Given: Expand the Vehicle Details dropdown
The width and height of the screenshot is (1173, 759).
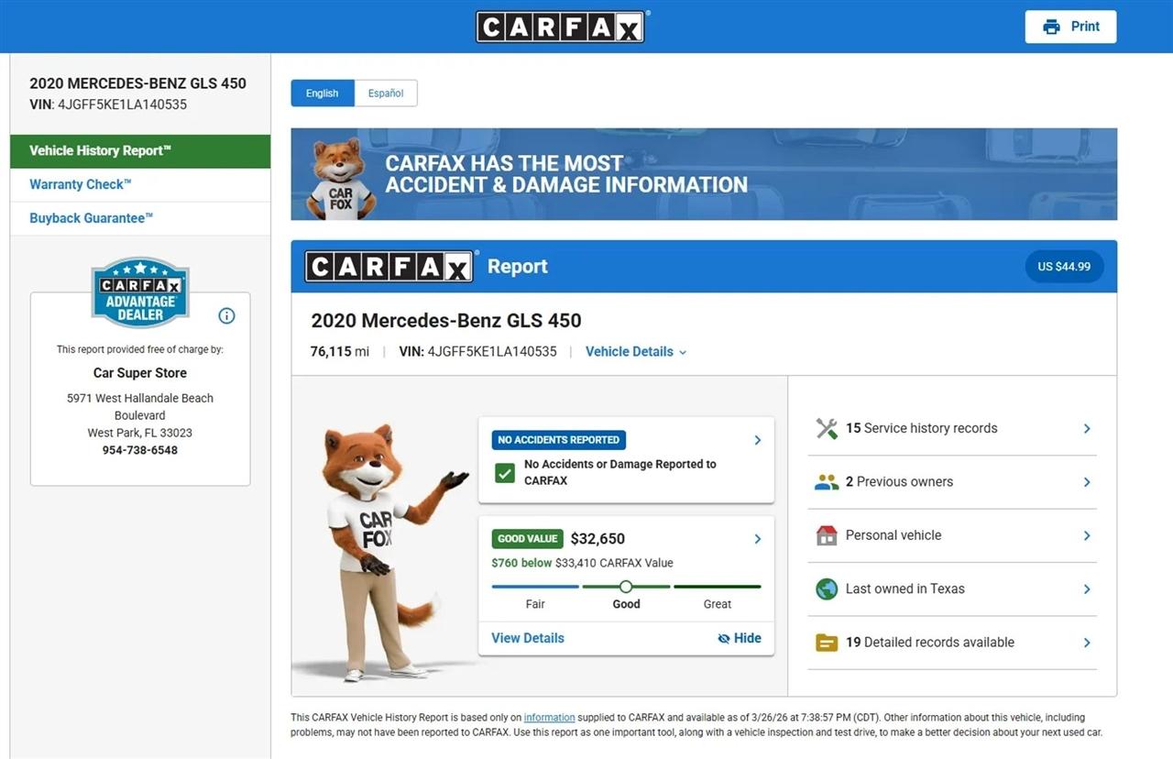Looking at the screenshot, I should point(636,352).
